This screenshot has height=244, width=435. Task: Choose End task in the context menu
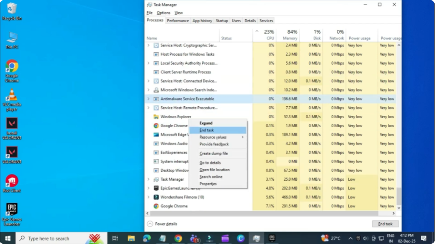tap(207, 130)
